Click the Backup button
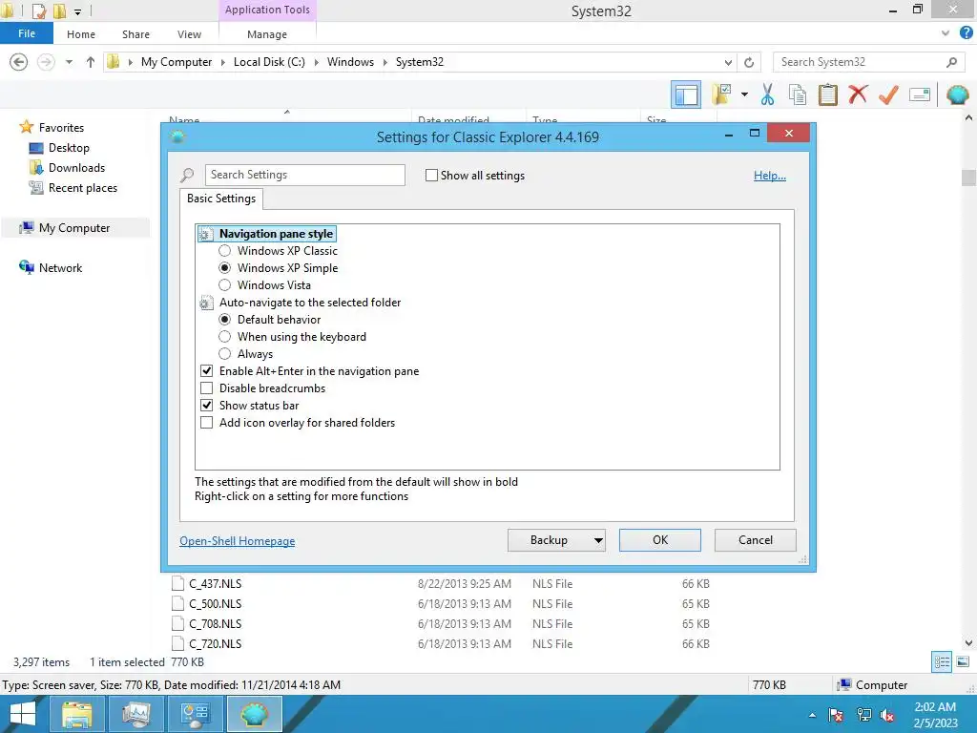 point(549,540)
